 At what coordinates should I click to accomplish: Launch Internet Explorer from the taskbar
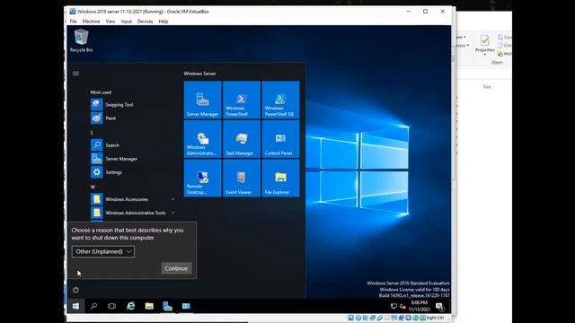pos(130,306)
